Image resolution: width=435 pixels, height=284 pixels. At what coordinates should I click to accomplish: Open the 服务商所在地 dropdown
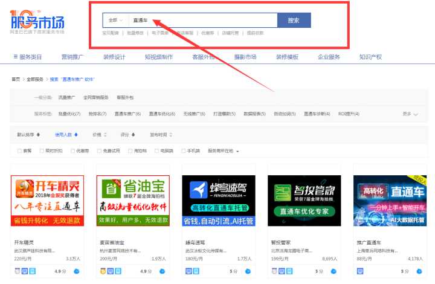pyautogui.click(x=224, y=151)
